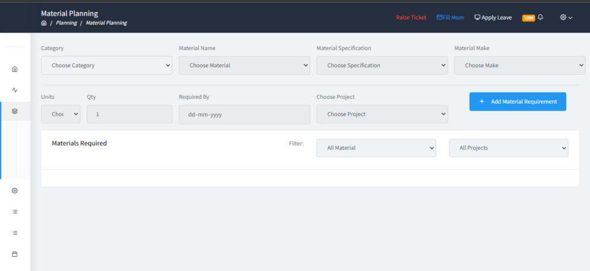Screen dimensions: 590x271
Task: Open the Choose Make dropdown
Action: [520, 66]
